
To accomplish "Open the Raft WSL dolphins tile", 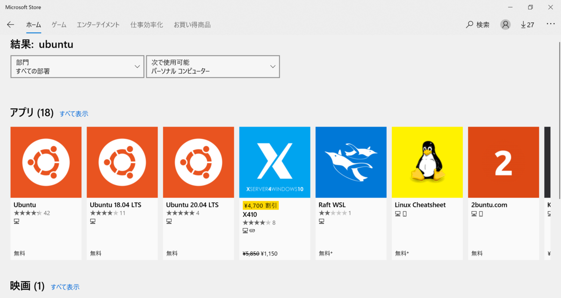I will (351, 162).
